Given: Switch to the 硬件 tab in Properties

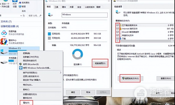Looking at the screenshot, I should pos(64,7).
